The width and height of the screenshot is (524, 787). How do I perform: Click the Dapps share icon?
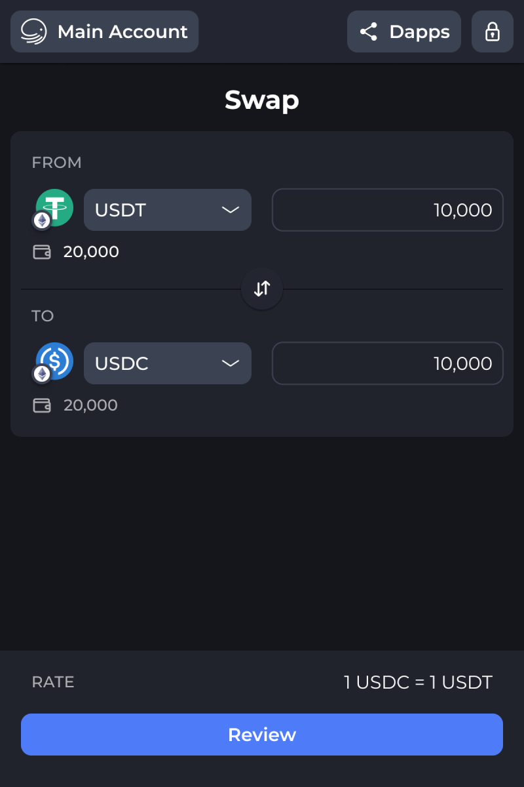coord(369,31)
